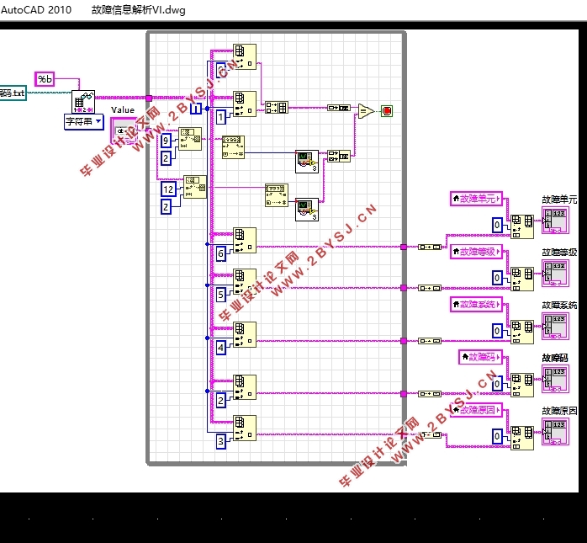The image size is (587, 543).
Task: Select the 0 constant next to 故障单元 local variable
Action: tap(497, 226)
